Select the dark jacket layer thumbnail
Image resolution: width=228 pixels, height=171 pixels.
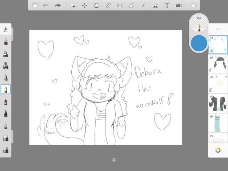click(218, 103)
